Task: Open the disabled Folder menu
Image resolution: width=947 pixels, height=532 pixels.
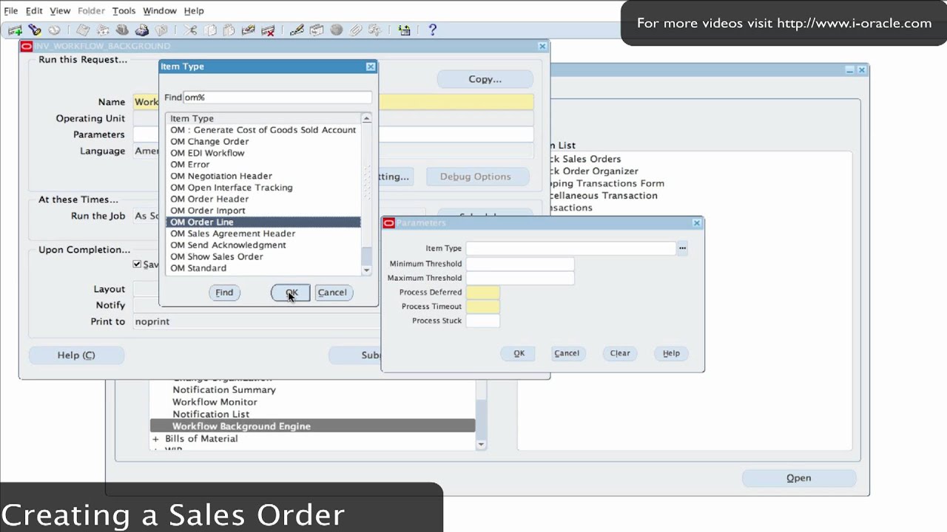Action: (x=91, y=10)
